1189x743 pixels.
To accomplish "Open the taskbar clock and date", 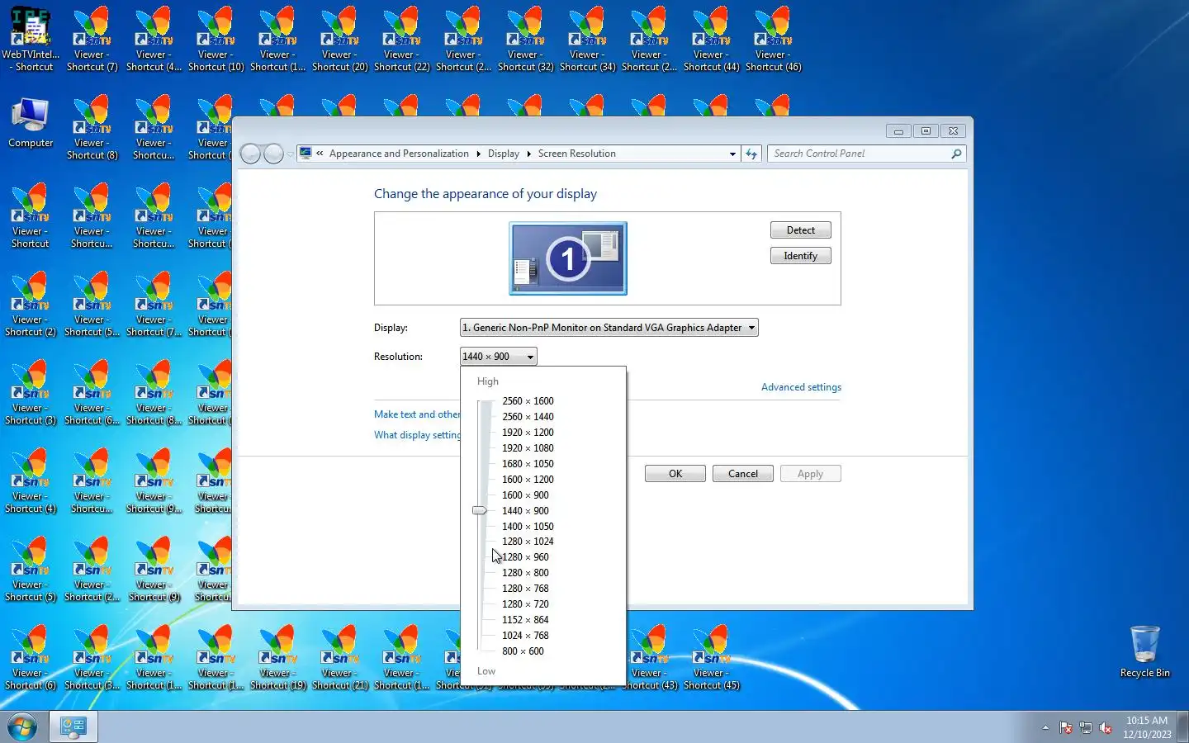I will point(1147,727).
